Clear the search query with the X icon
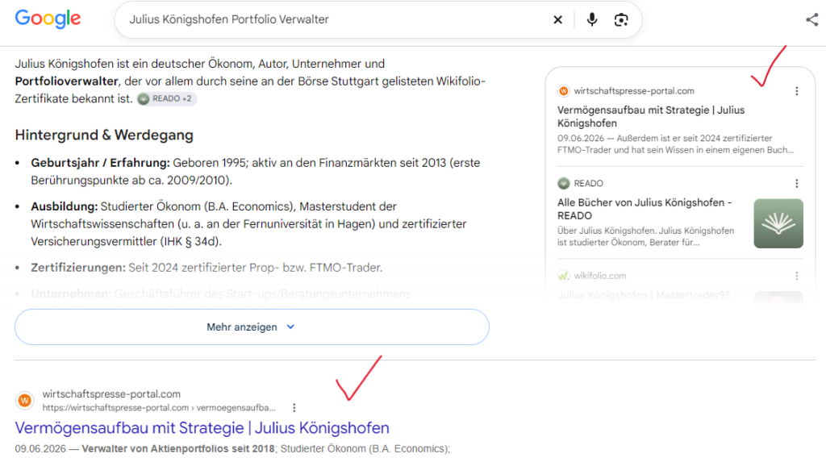 click(558, 20)
